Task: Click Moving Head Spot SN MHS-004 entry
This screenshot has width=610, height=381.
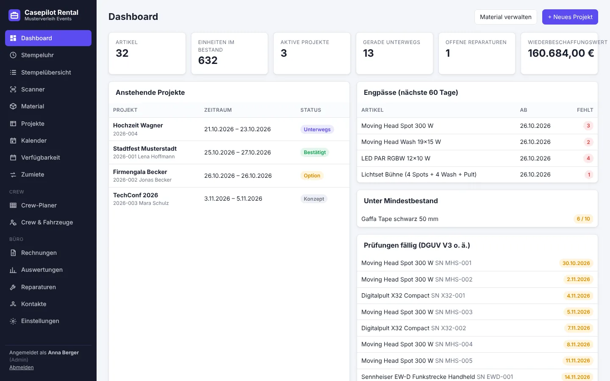Action: pyautogui.click(x=477, y=344)
